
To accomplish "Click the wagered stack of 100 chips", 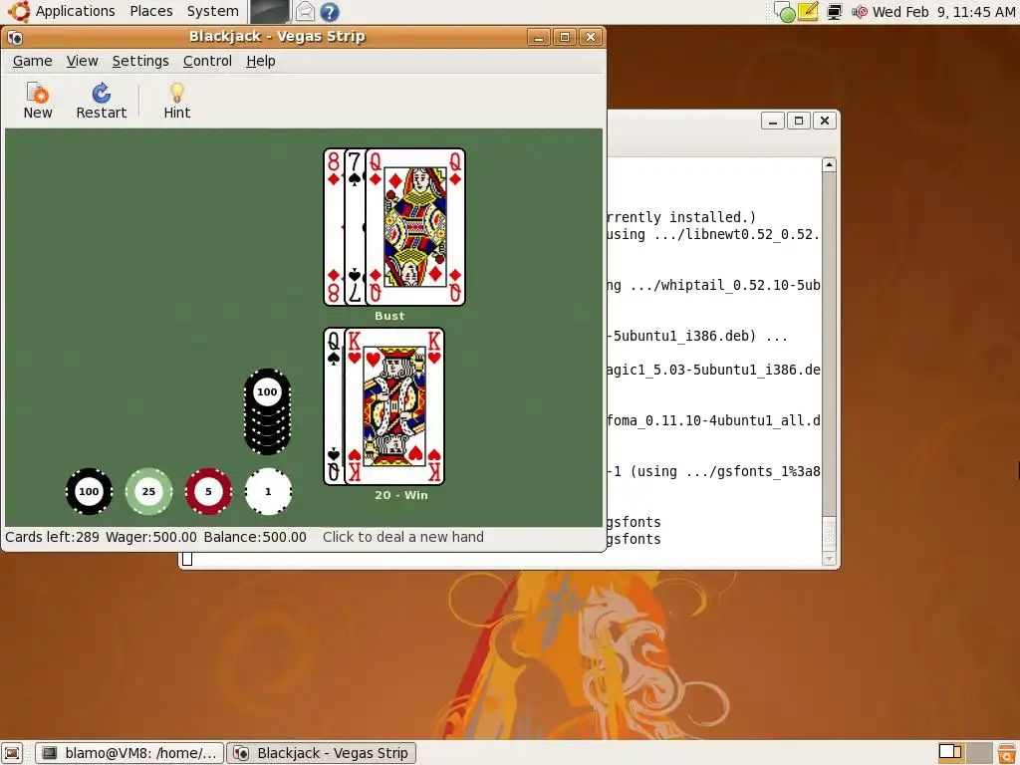I will (x=267, y=411).
